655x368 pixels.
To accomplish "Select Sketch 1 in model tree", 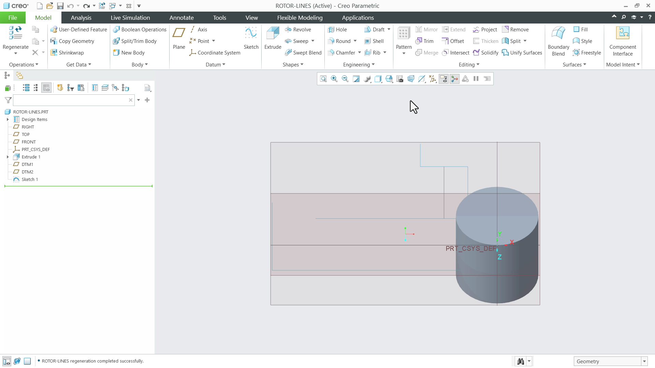I will pos(30,180).
